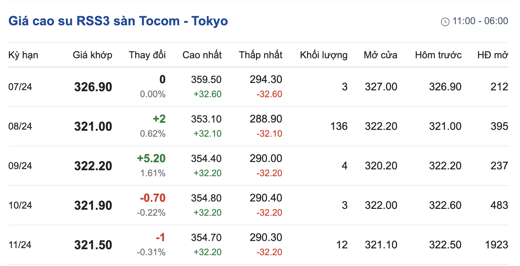Click the Giá khớp column header
Viewport: 520px width, 266px height.
(92, 55)
